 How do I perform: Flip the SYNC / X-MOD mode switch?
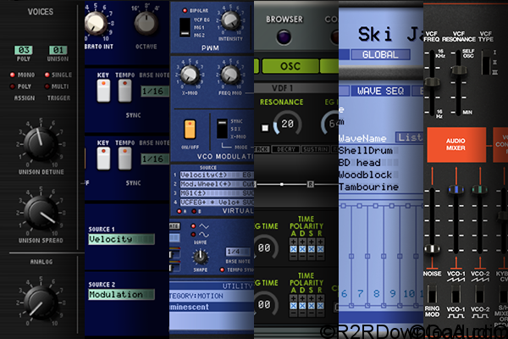[222, 129]
